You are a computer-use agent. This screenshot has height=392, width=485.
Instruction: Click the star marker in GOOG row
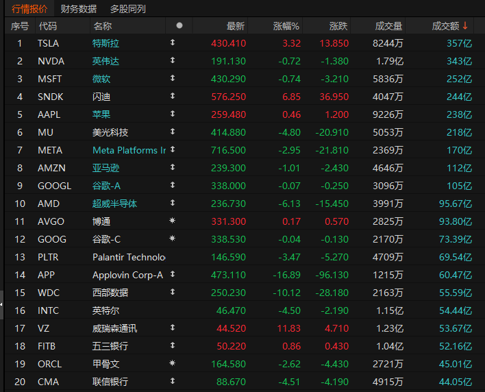coord(173,238)
